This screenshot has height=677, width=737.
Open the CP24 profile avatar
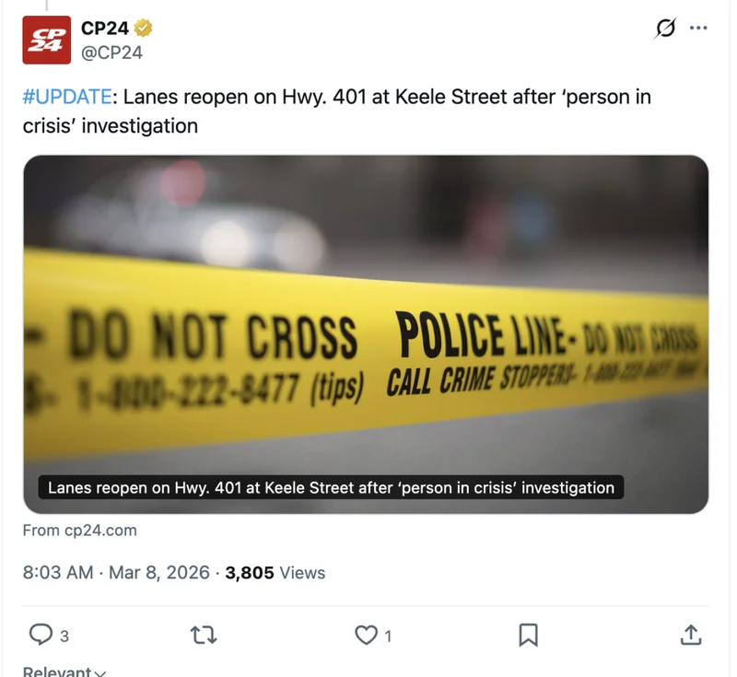click(x=46, y=41)
